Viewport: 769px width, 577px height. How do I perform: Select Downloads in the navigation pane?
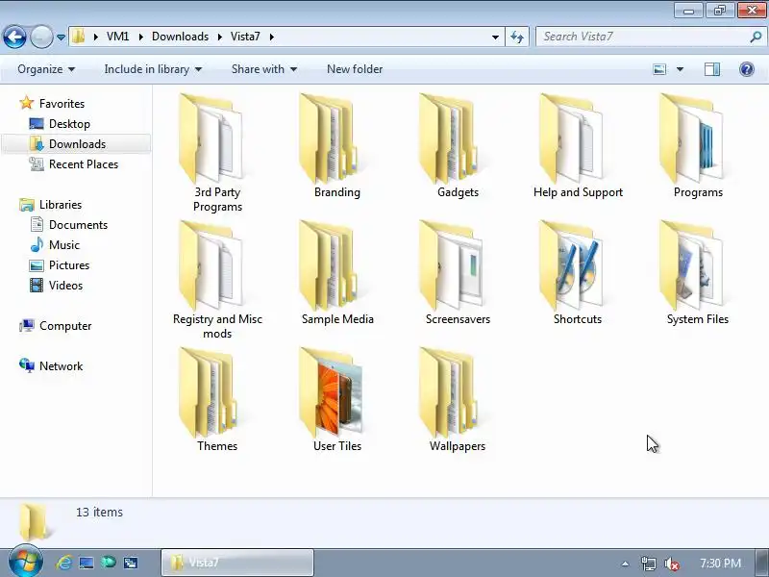pyautogui.click(x=77, y=144)
